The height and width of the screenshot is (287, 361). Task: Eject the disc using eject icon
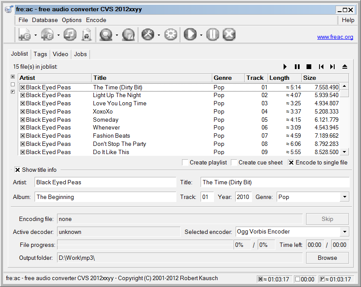345,66
